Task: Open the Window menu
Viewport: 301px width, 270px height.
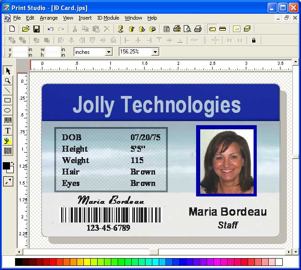Action: click(134, 18)
